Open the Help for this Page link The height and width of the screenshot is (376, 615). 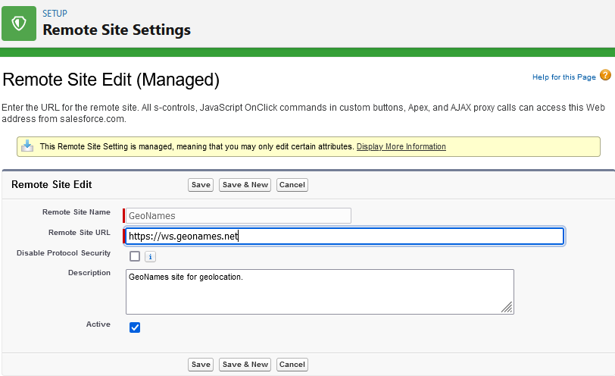[563, 77]
